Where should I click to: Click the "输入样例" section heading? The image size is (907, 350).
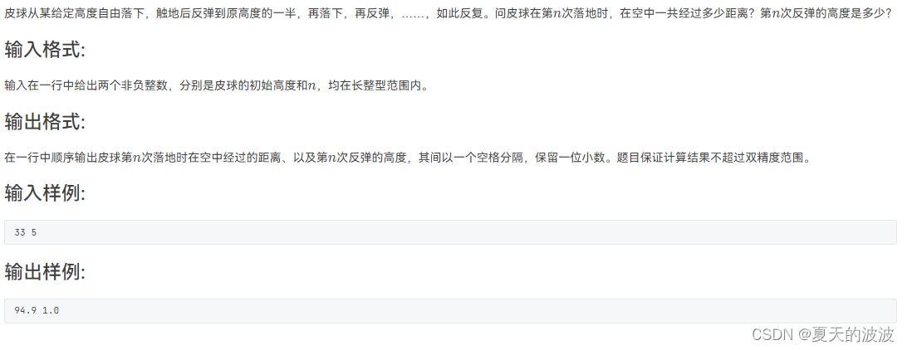[45, 193]
